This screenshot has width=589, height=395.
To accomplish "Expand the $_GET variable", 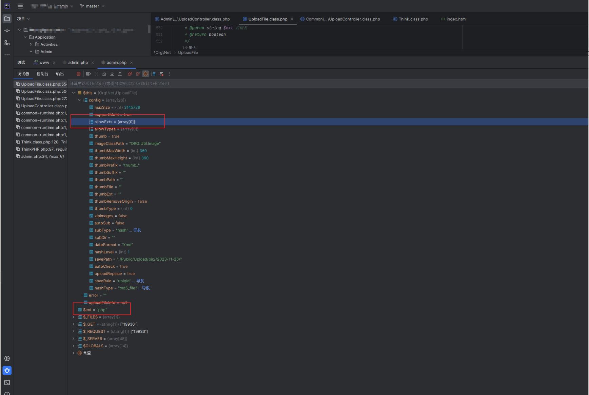I will [x=73, y=324].
